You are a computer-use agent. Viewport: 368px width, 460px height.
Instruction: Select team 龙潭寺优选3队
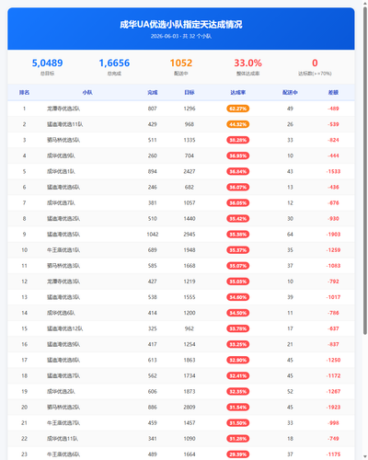point(63,282)
